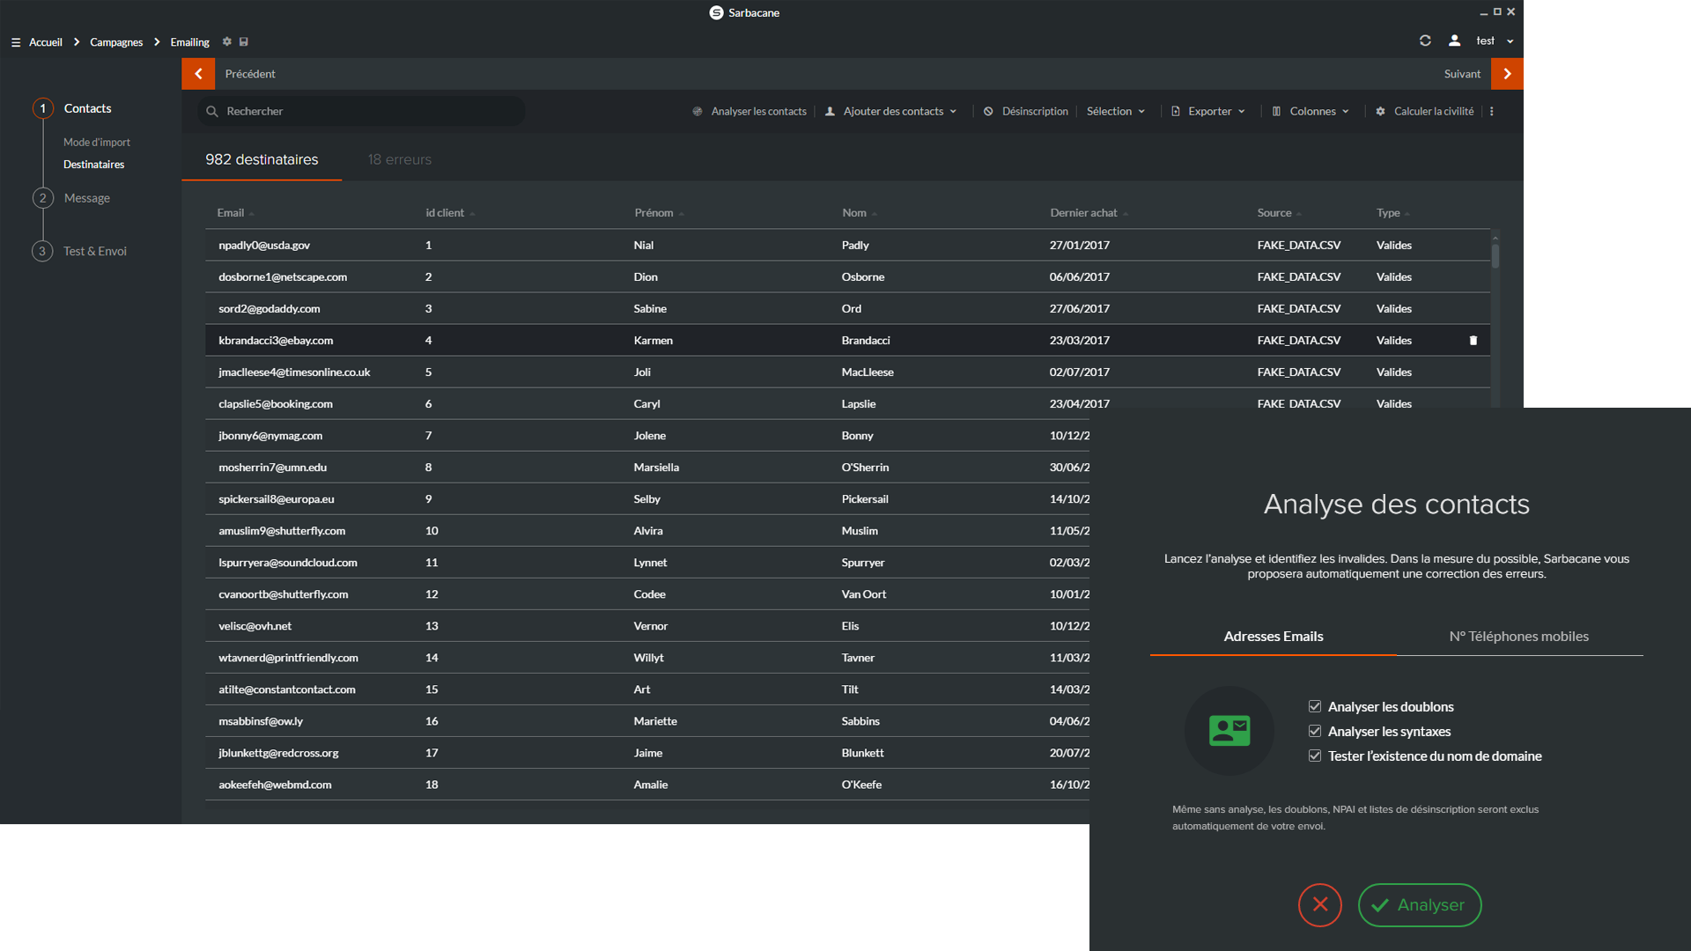Click the refresh sync icon
The width and height of the screenshot is (1691, 951).
[1425, 41]
